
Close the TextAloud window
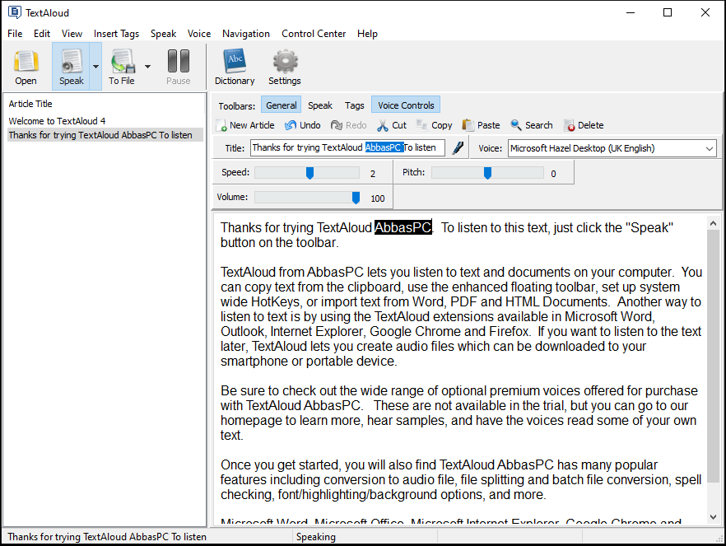(705, 12)
